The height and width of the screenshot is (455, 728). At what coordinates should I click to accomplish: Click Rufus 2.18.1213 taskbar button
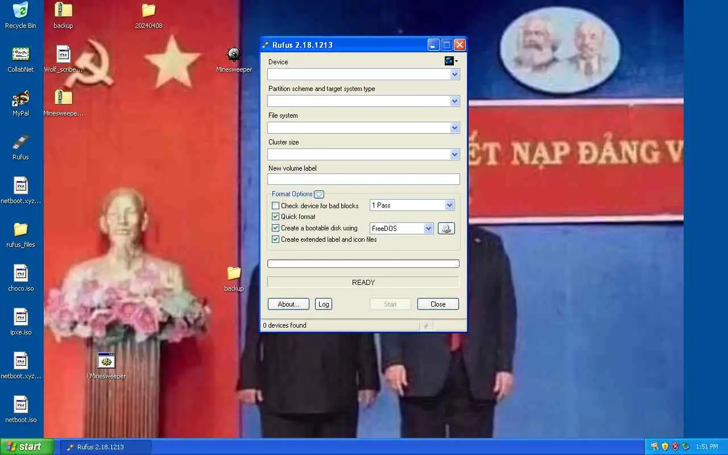pos(106,446)
